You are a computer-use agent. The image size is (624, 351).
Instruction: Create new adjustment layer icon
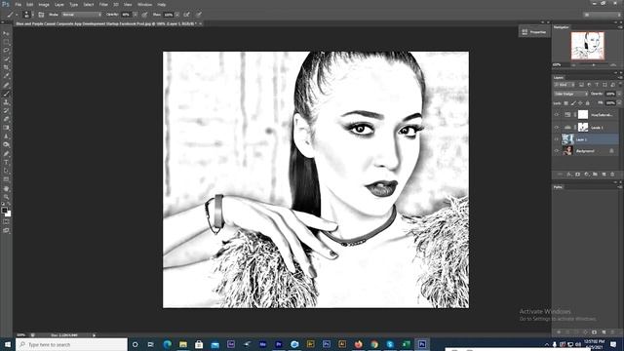point(586,175)
